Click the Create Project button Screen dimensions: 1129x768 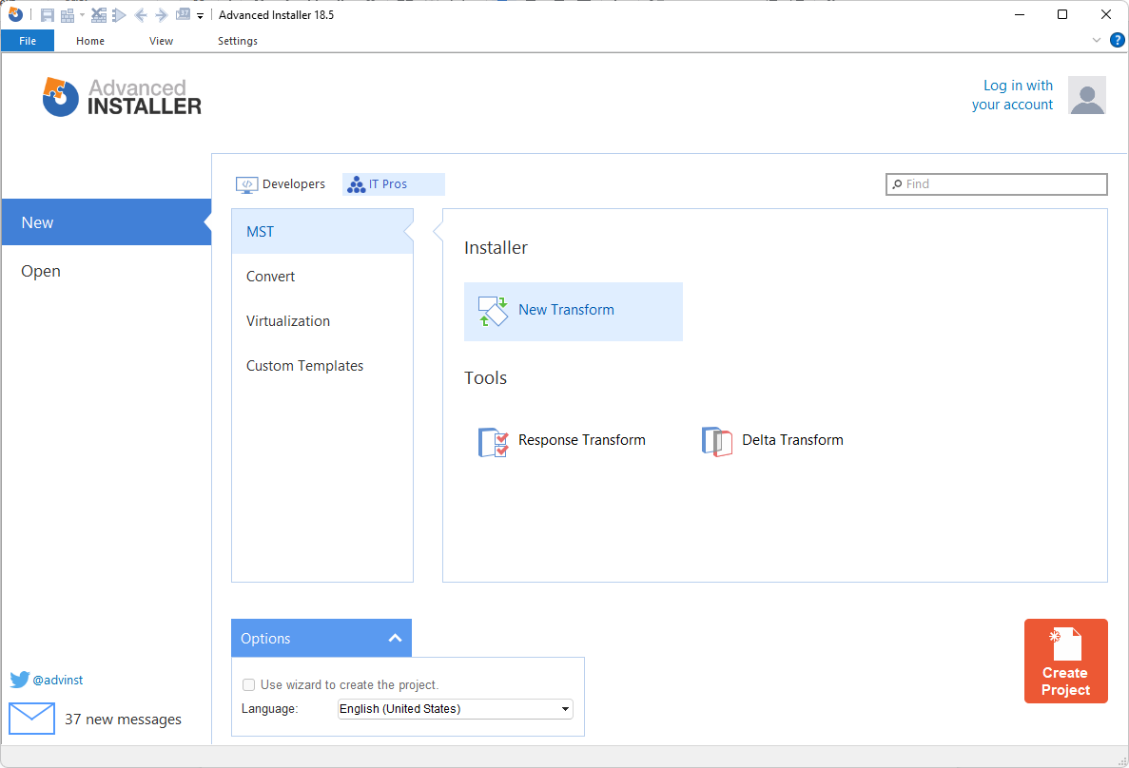(x=1065, y=661)
